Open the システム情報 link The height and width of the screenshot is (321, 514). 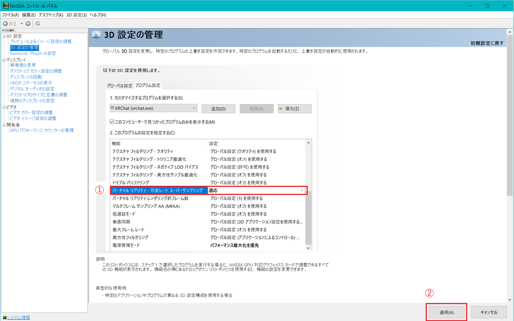(x=18, y=318)
